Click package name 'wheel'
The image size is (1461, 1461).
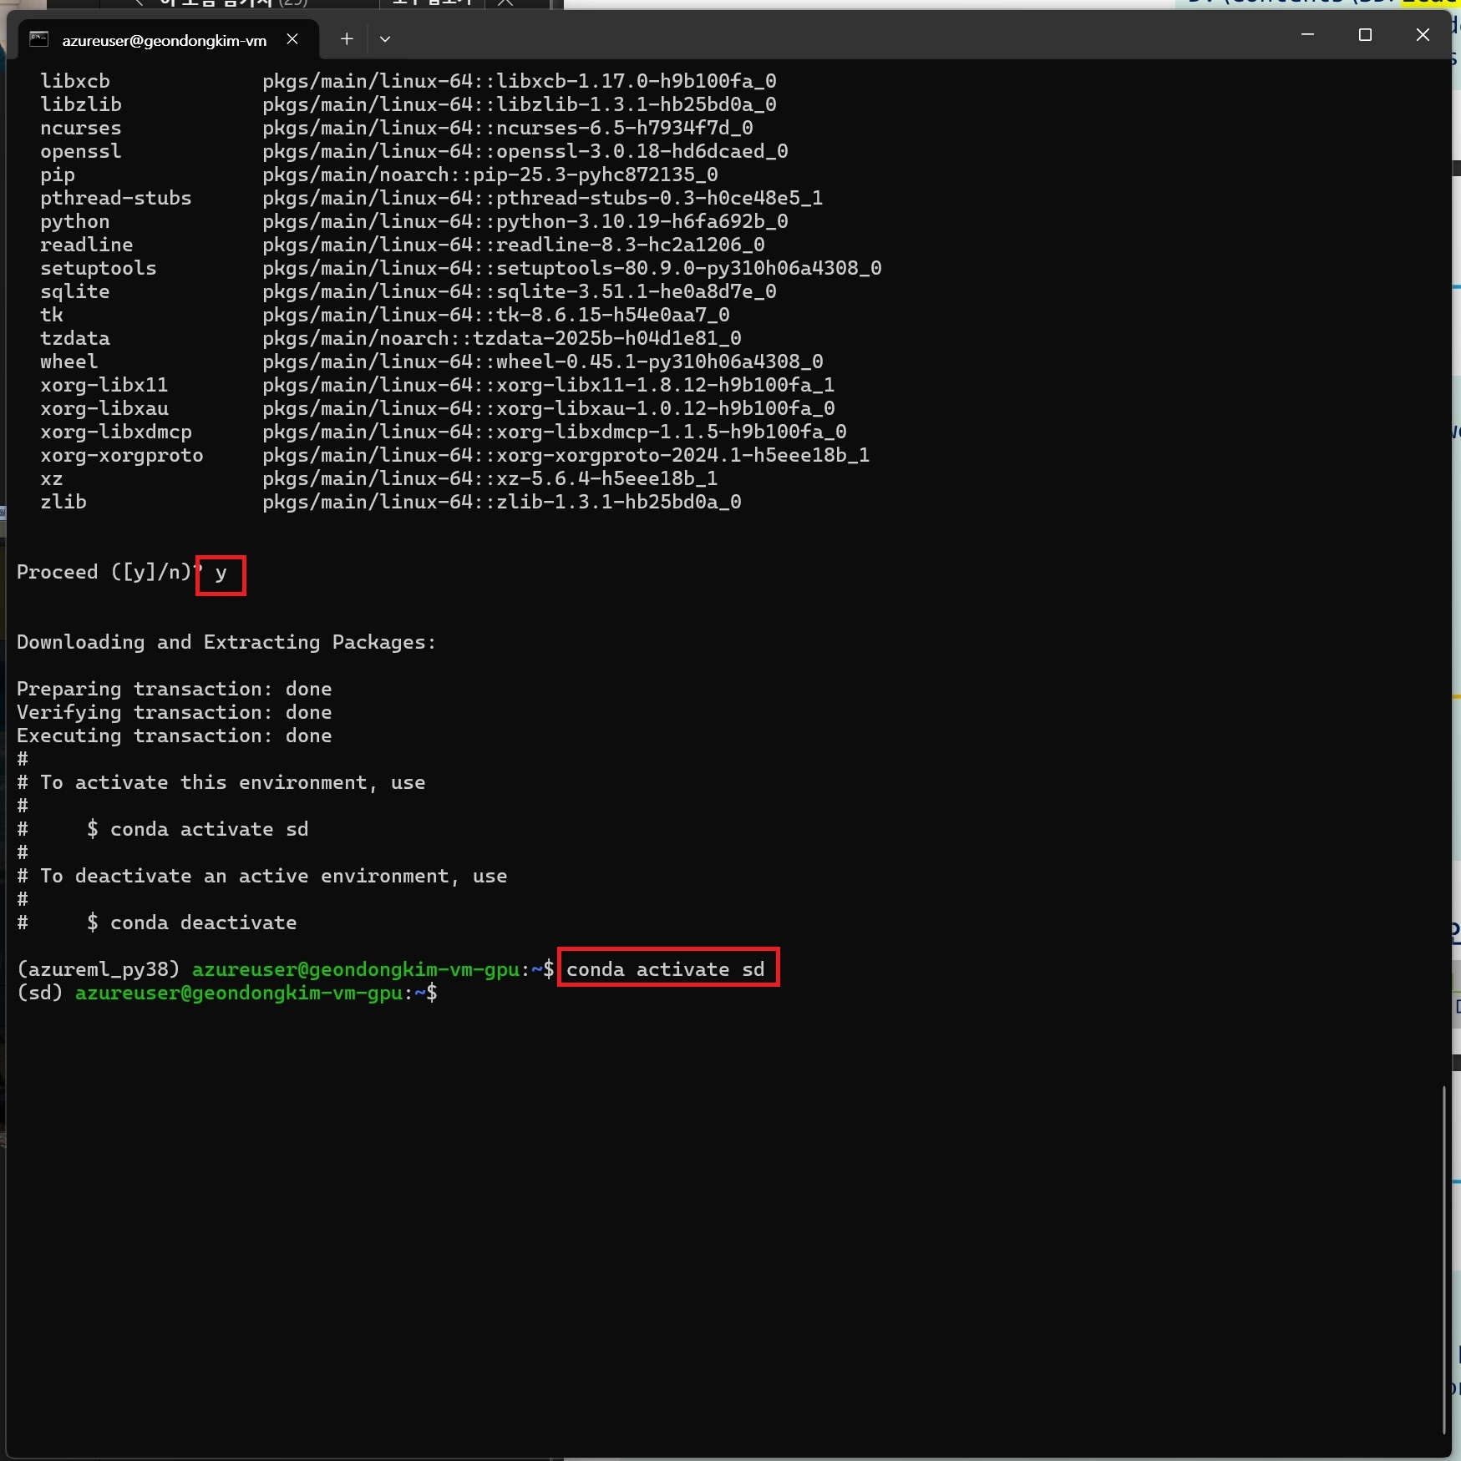coord(69,361)
